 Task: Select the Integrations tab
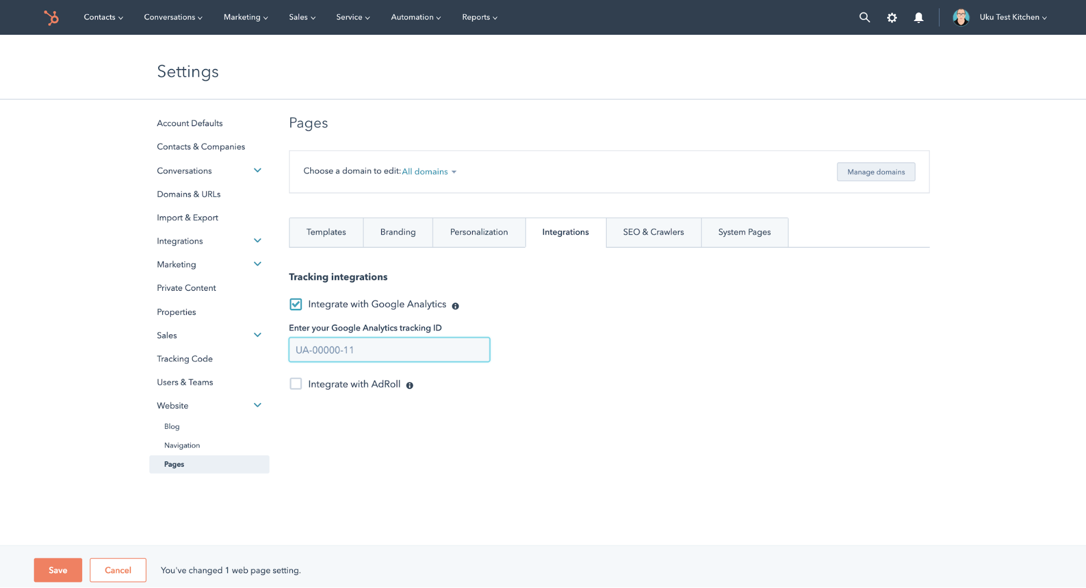point(565,232)
